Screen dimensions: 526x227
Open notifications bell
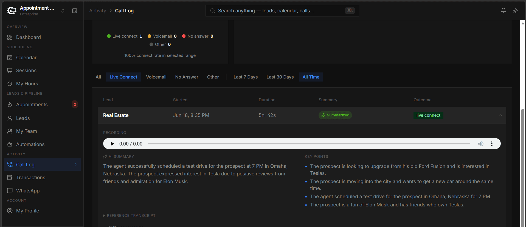point(504,10)
